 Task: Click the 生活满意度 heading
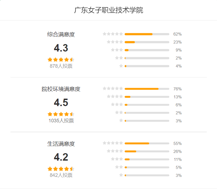[x=61, y=144]
